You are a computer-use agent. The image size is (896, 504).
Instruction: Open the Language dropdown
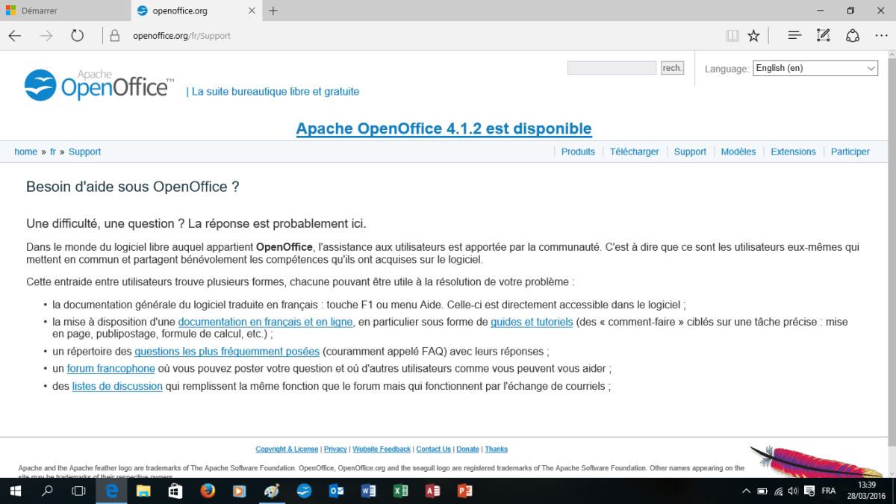815,68
